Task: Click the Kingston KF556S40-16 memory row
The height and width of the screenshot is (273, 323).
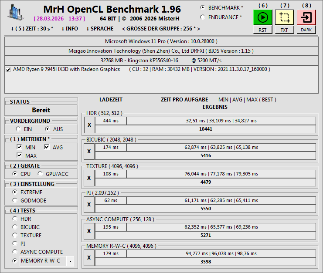Action: coord(161,61)
